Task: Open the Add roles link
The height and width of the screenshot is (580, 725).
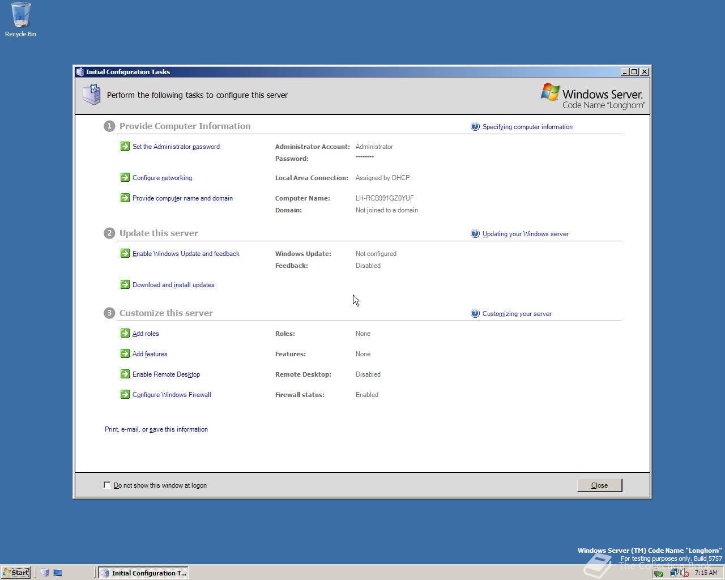Action: 146,334
